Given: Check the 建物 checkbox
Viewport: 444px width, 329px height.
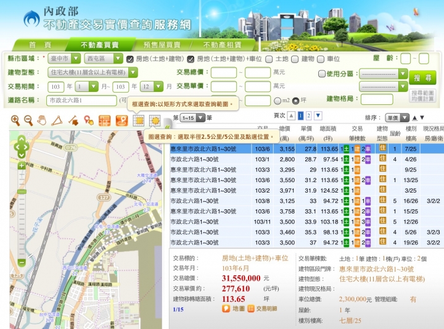Looking at the screenshot, I should [295, 59].
